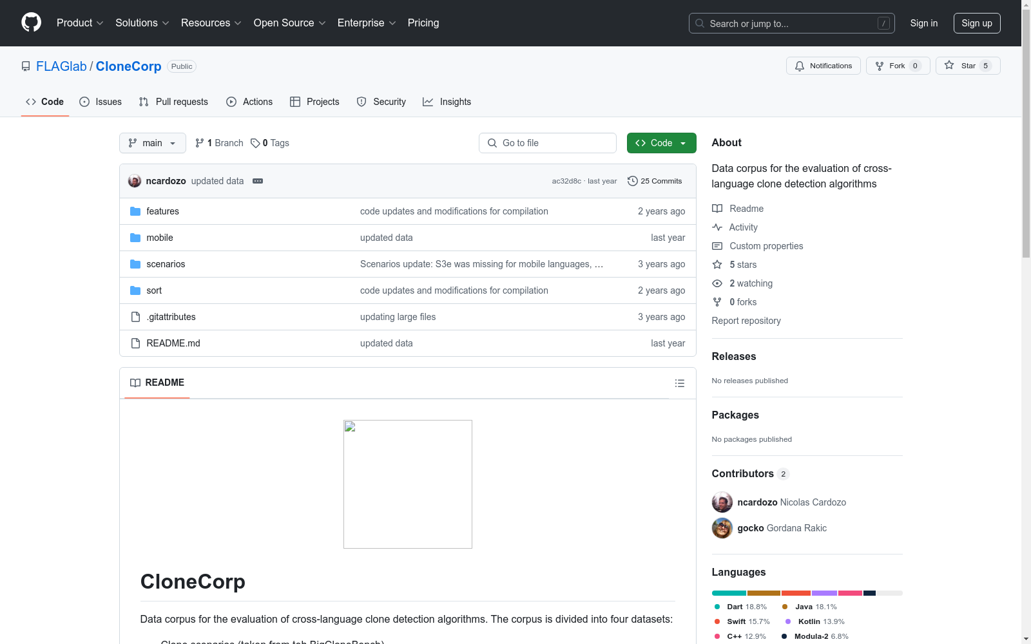
Task: Open commit hash ac32d8c
Action: pos(566,181)
